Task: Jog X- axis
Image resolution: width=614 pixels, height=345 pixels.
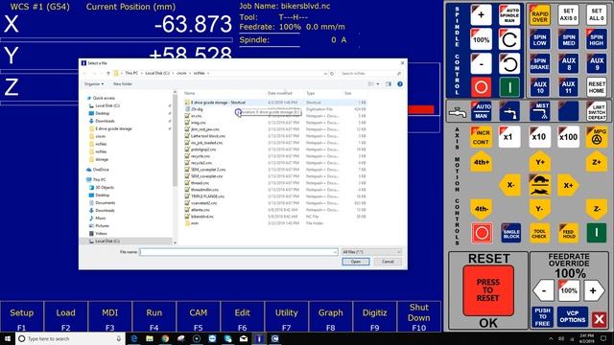Action: [510, 185]
